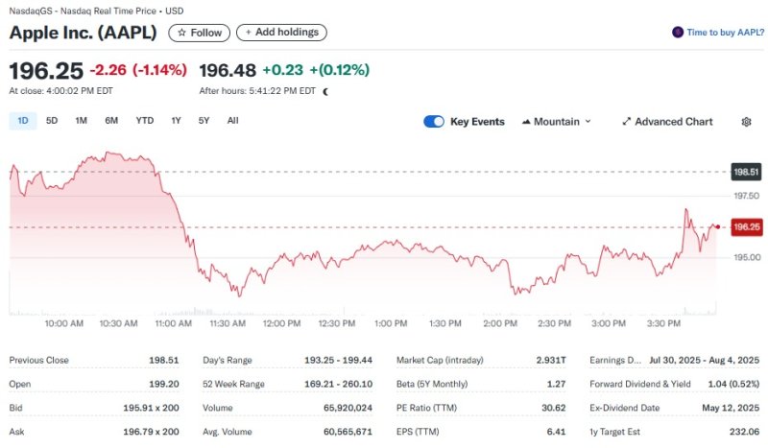This screenshot has width=768, height=448.
Task: Click the red 196.25 current price chart label
Action: click(x=747, y=227)
